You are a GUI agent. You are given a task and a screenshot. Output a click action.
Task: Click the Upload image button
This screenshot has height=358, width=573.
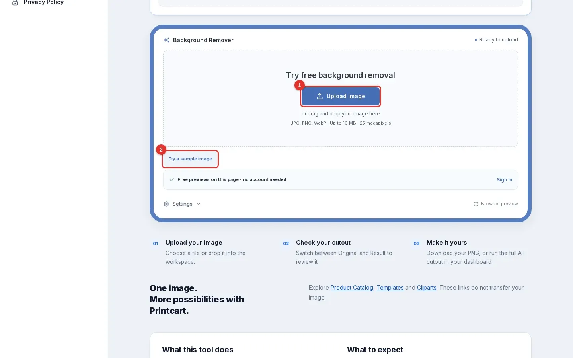pos(341,96)
